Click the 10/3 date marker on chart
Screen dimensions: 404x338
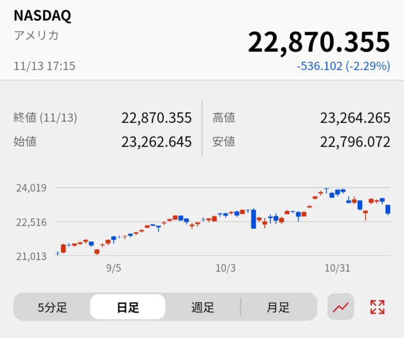[x=226, y=268]
